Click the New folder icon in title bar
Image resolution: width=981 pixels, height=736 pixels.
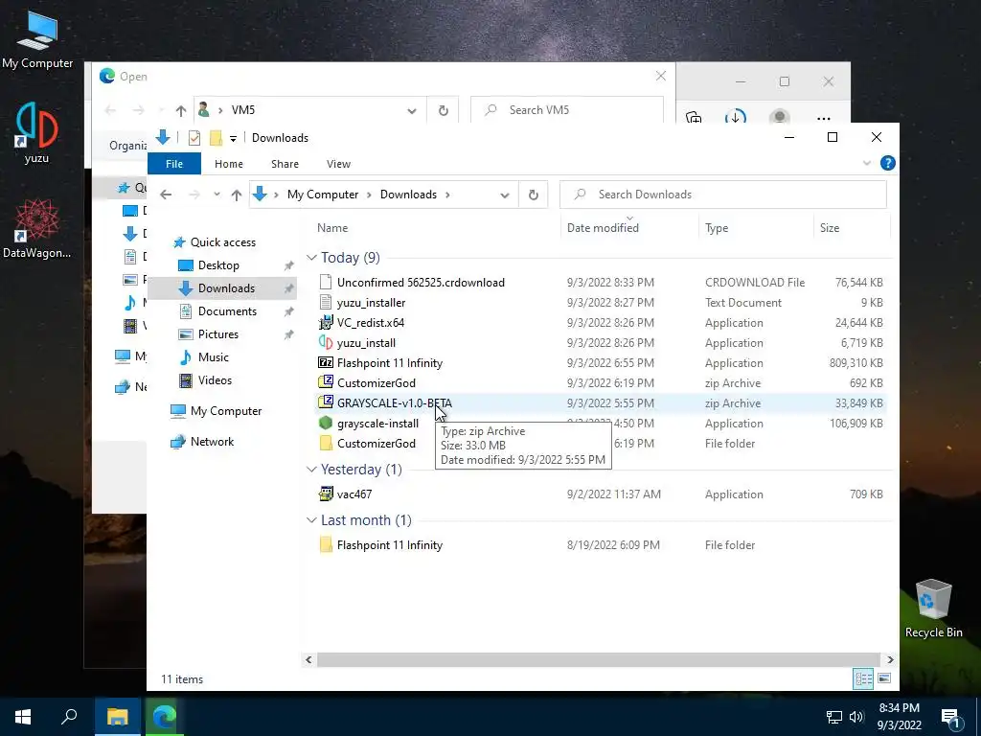pyautogui.click(x=216, y=138)
